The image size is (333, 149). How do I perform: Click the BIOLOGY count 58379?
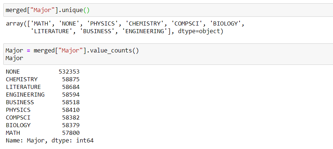coord(71,125)
